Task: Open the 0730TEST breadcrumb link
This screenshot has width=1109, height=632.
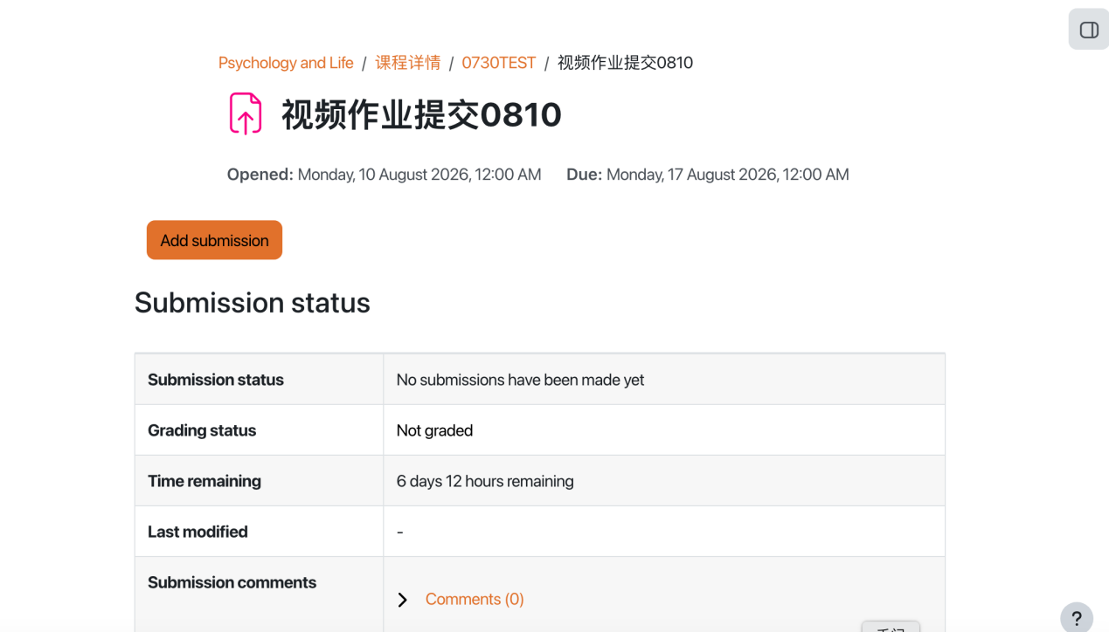Action: 499,63
